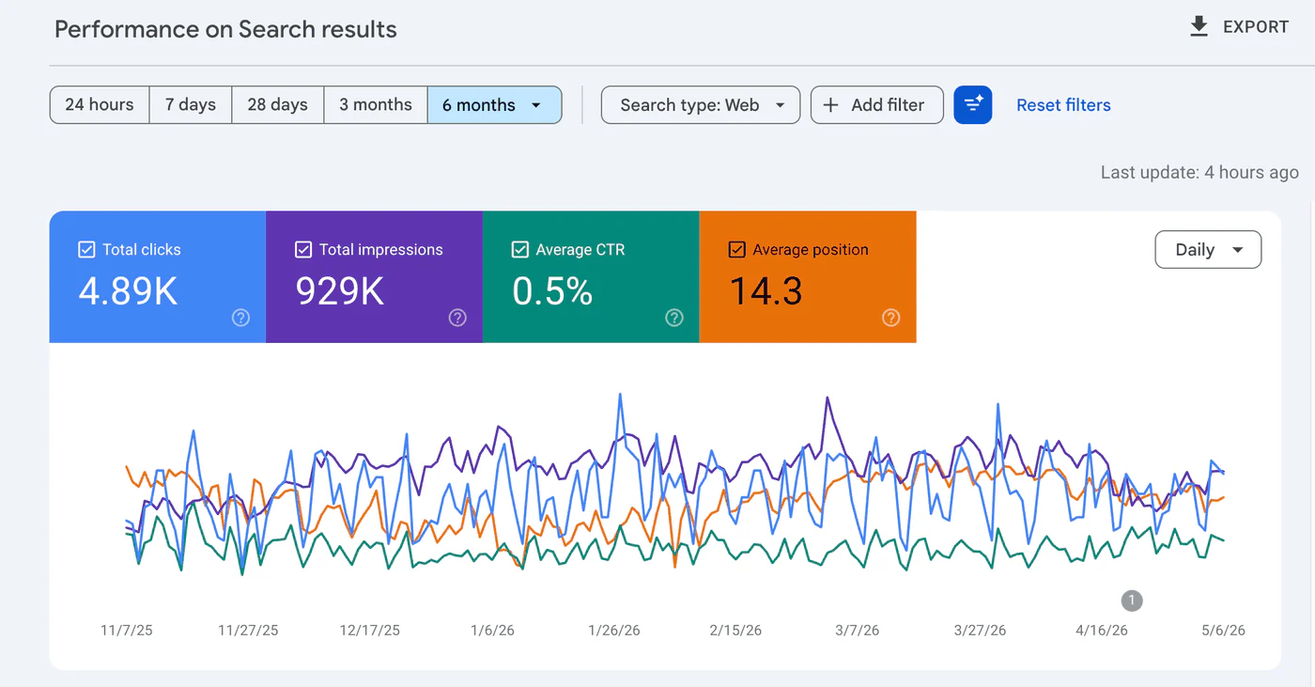Click the EXPORT button label
The width and height of the screenshot is (1315, 687).
[1256, 27]
